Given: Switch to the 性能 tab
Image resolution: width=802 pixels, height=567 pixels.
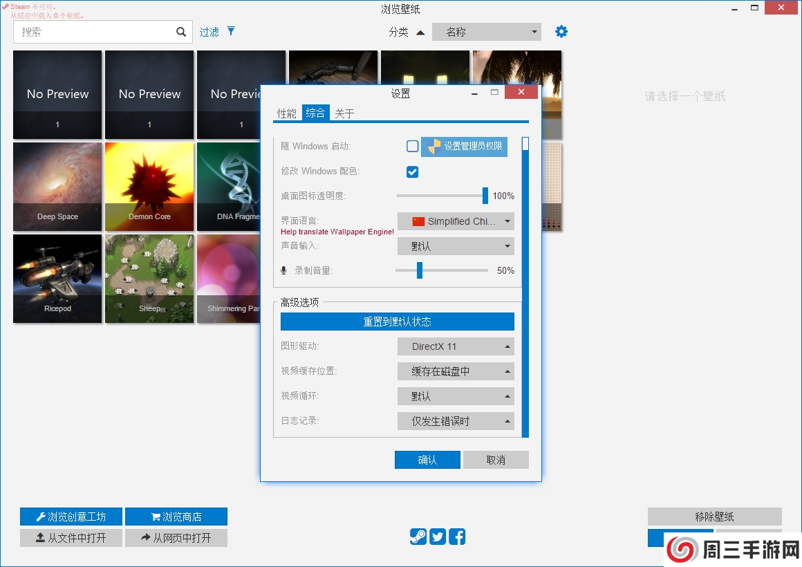Looking at the screenshot, I should (286, 113).
